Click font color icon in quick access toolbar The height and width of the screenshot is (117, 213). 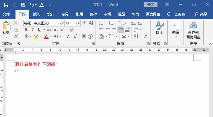(x=42, y=5)
